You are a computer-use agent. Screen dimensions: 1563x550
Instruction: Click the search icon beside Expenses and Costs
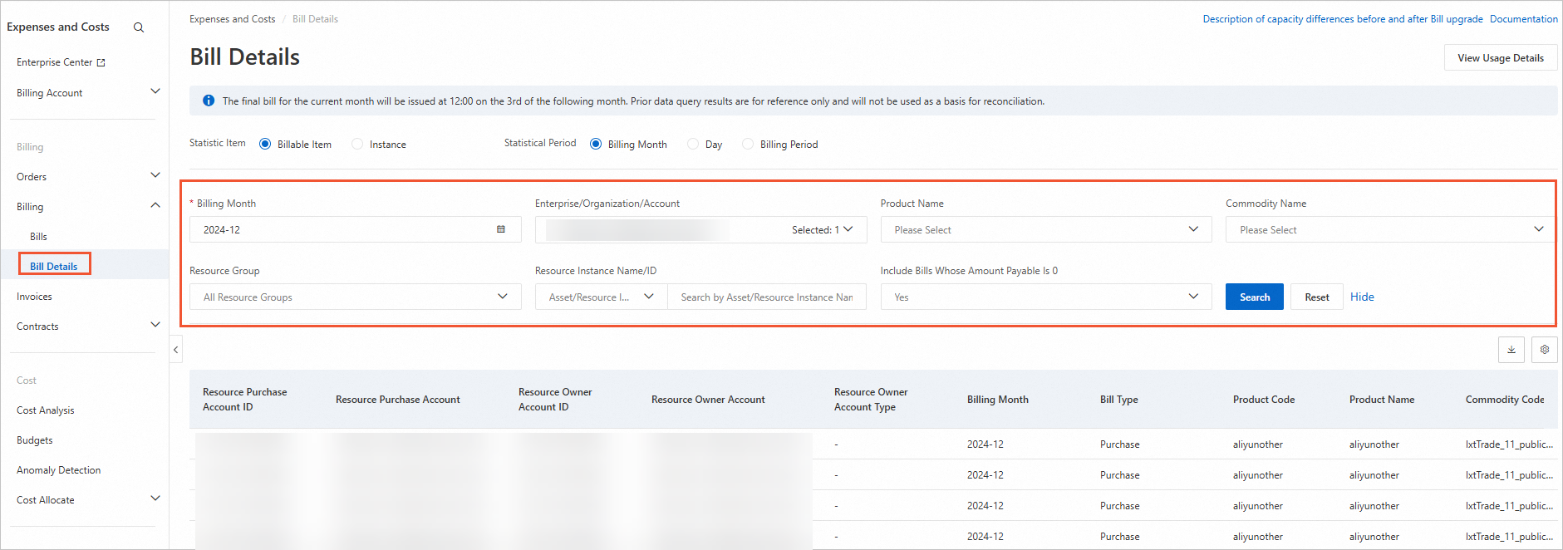point(139,27)
